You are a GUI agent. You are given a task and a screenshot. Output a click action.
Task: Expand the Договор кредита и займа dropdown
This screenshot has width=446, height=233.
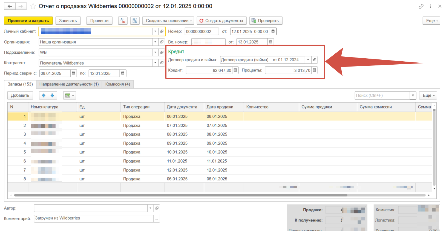tap(308, 60)
